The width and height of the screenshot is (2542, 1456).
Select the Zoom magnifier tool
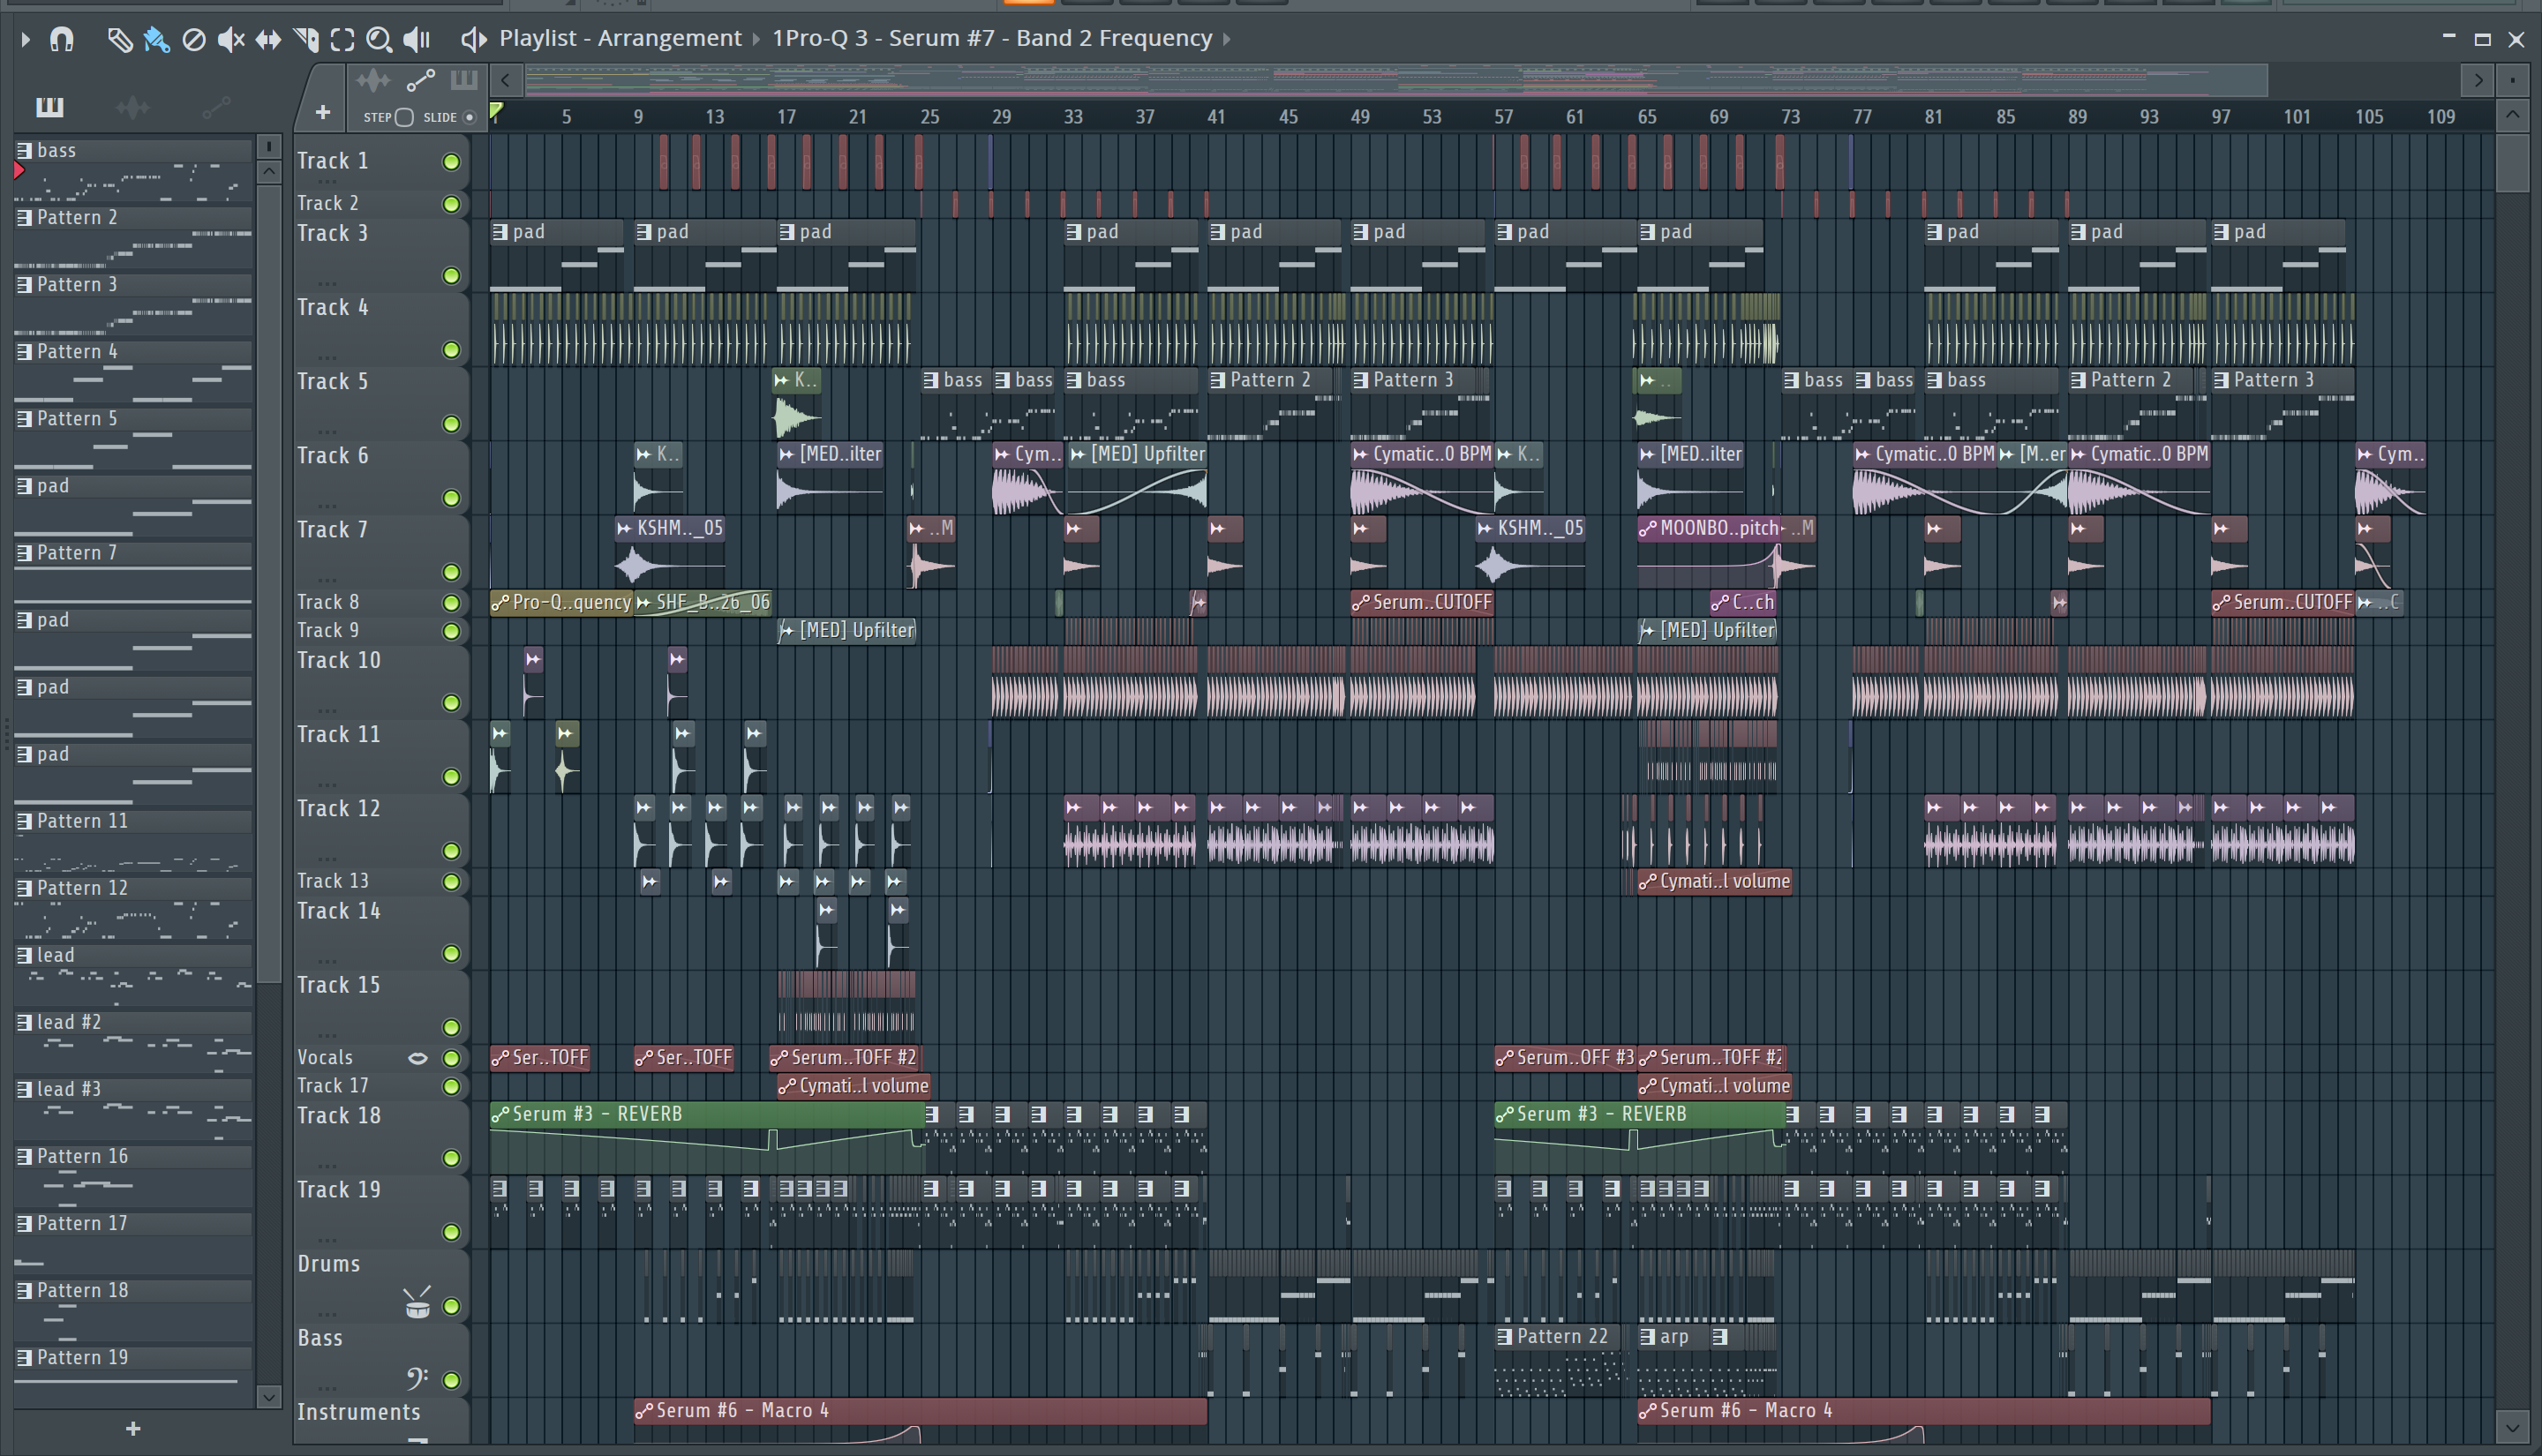tap(379, 39)
